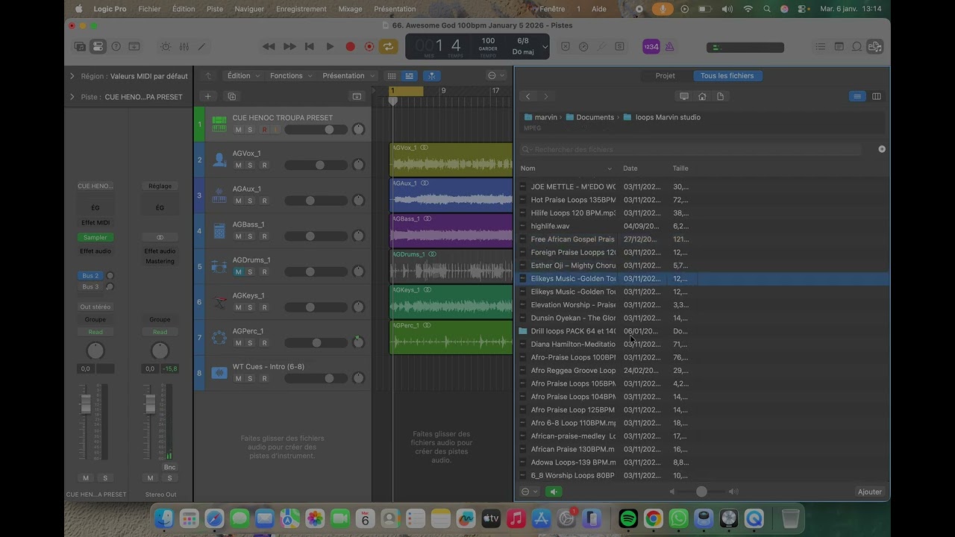Click the Fast Forward transport button

tap(289, 46)
